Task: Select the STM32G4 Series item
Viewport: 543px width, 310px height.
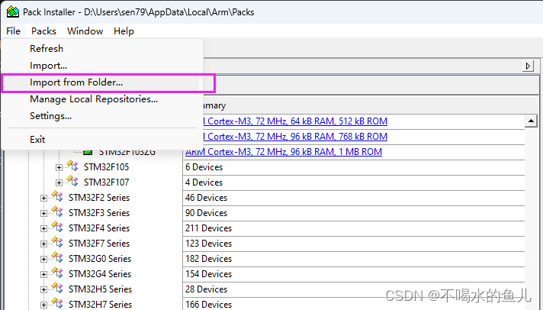Action: 100,274
